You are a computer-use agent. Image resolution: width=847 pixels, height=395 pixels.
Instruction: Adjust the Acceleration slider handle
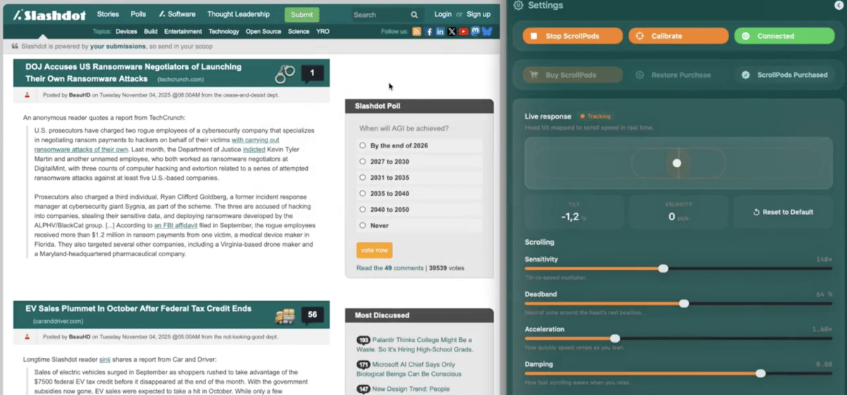coord(615,339)
